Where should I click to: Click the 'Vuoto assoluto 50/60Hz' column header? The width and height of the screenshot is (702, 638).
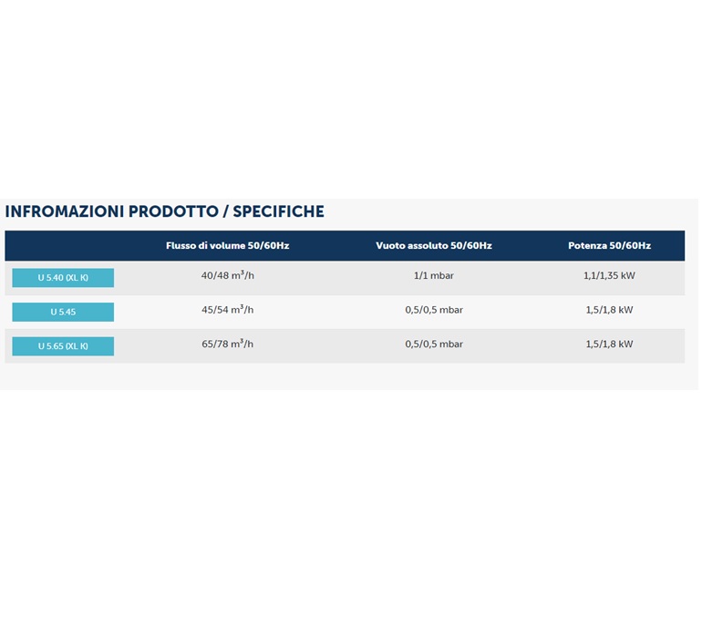tap(433, 246)
